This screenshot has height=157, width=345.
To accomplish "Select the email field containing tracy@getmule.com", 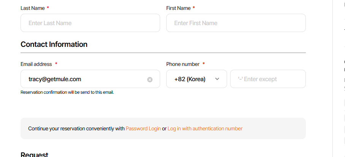I will [84, 79].
